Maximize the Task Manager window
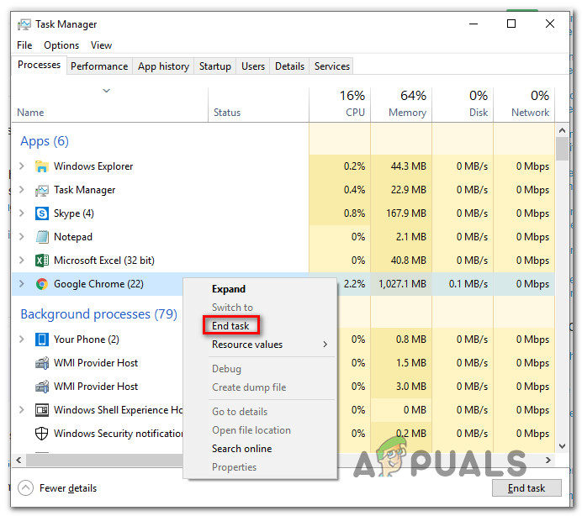The width and height of the screenshot is (582, 516). tap(511, 24)
